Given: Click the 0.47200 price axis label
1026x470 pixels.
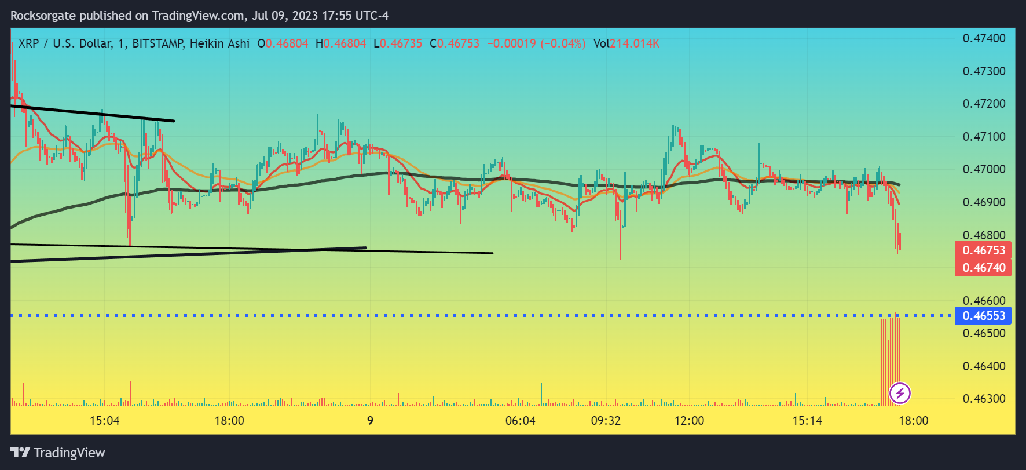Looking at the screenshot, I should tap(984, 104).
